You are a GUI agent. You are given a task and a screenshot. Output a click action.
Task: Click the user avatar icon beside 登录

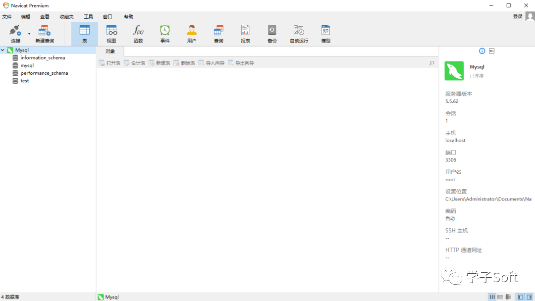click(x=530, y=16)
